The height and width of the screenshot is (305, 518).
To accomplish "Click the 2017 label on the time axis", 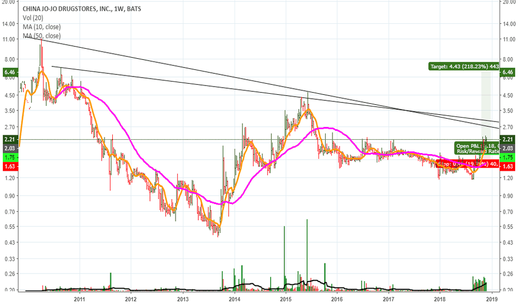I will [389, 299].
